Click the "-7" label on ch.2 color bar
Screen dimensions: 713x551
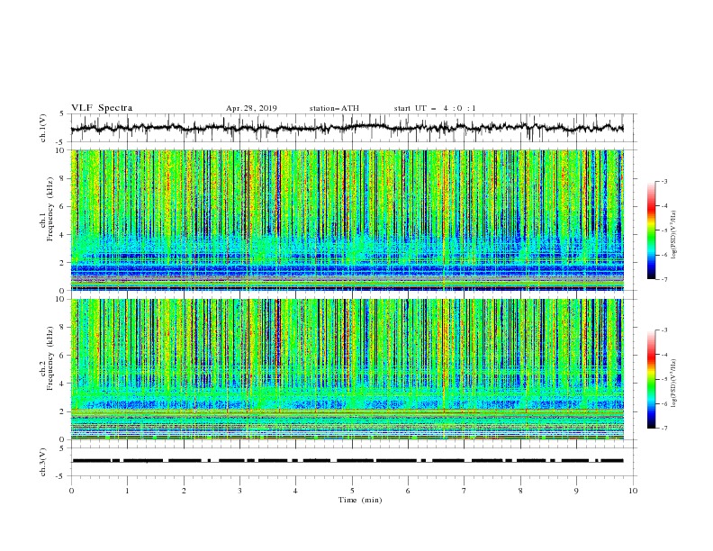663,428
